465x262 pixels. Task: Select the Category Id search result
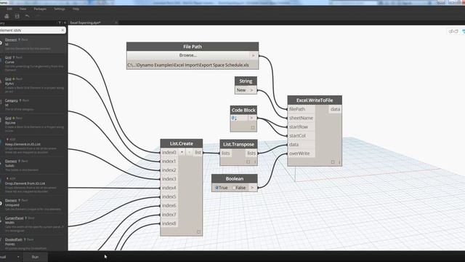(x=34, y=105)
